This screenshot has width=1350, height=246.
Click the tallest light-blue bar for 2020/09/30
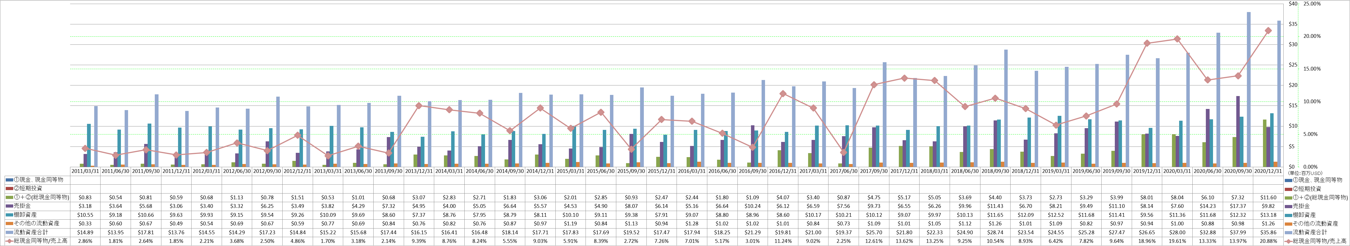pos(1249,89)
